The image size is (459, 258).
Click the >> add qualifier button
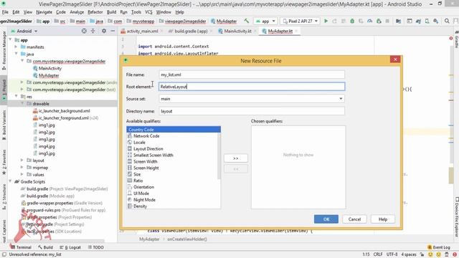pyautogui.click(x=236, y=158)
